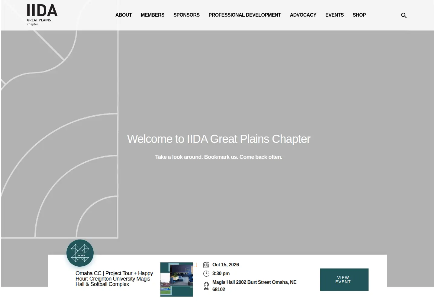Open the Sponsors menu
This screenshot has width=435, height=302.
(186, 15)
